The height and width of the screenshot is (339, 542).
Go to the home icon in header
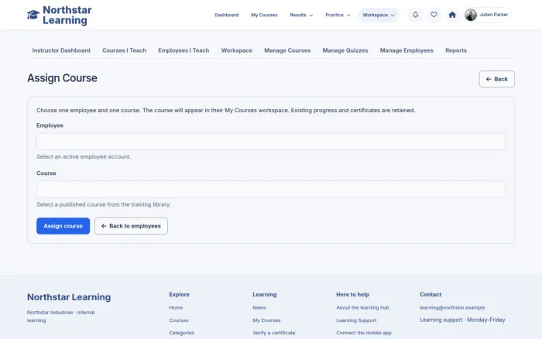452,15
